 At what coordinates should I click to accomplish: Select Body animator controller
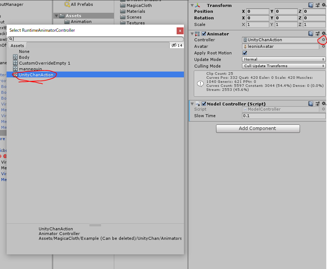pyautogui.click(x=95, y=57)
